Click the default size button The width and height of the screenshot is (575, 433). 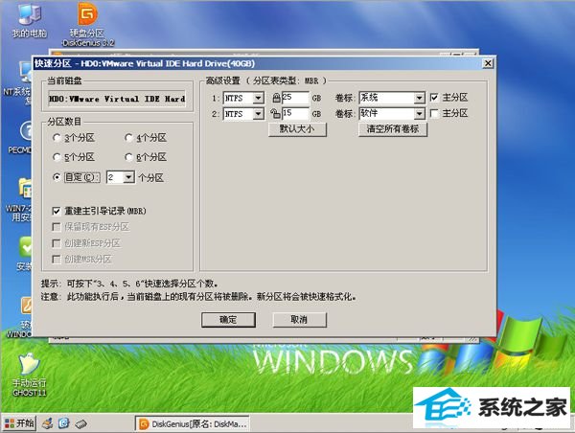click(297, 129)
